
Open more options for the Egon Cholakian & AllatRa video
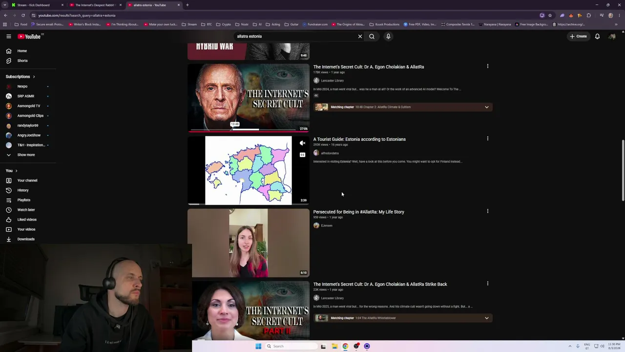[x=487, y=66]
